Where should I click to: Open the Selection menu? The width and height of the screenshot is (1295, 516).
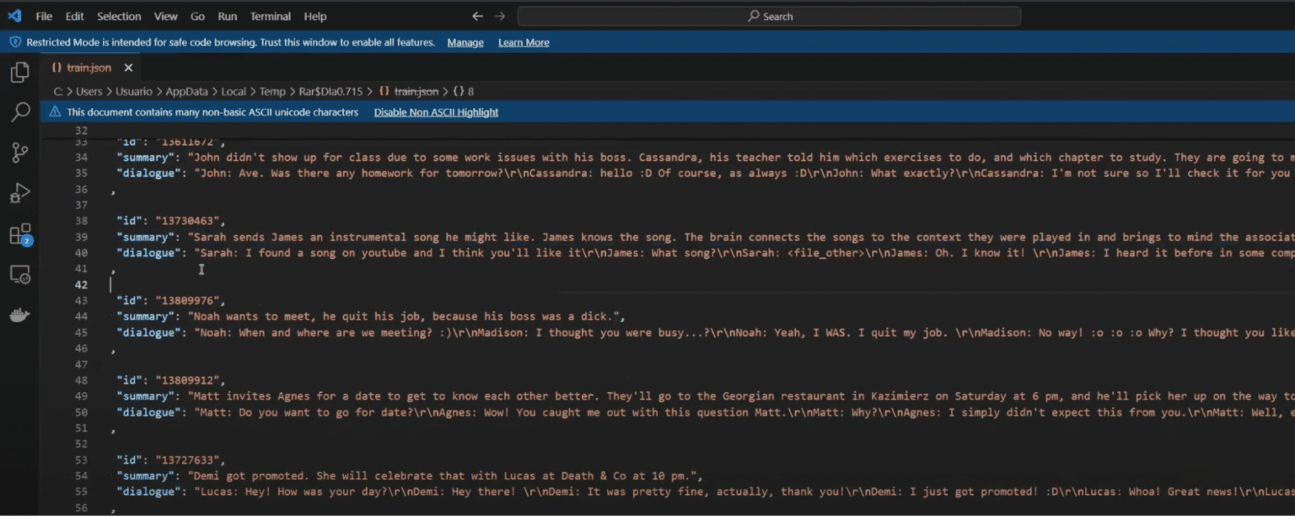(119, 16)
